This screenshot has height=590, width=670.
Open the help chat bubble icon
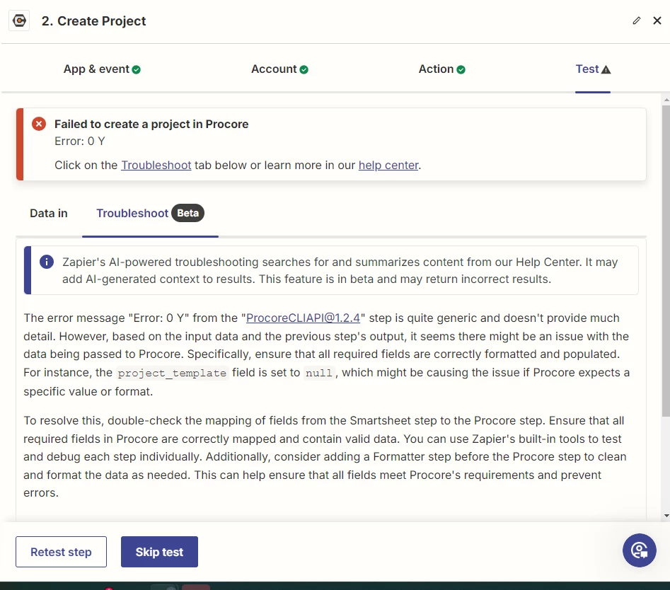point(640,550)
